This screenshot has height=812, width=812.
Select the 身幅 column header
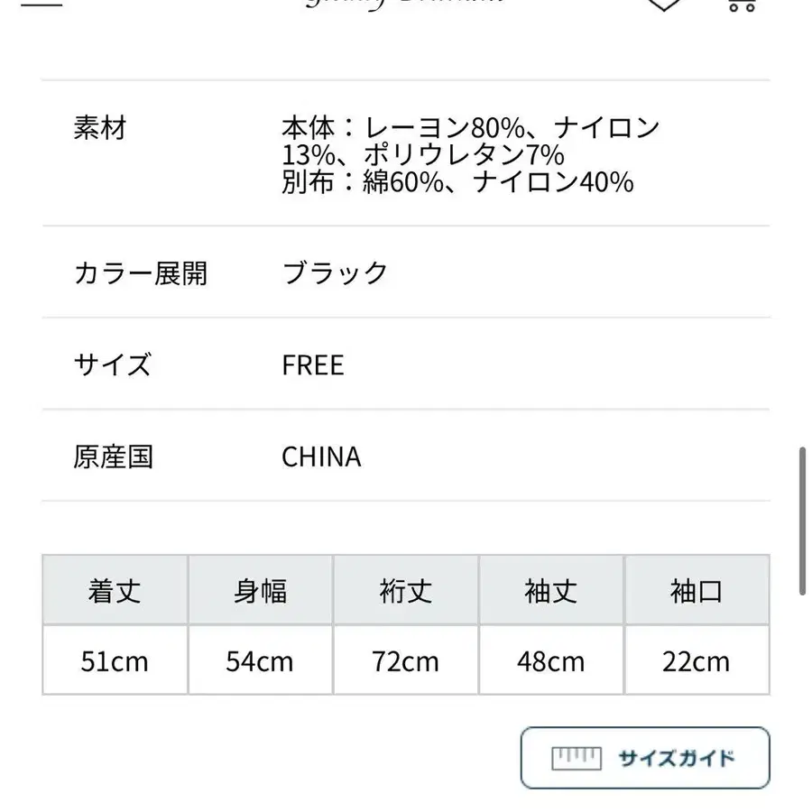(x=260, y=591)
